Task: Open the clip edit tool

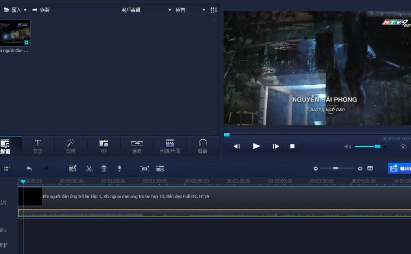Action: point(72,169)
